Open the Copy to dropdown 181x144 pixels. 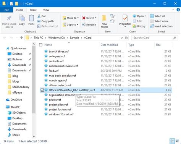pyautogui.click(x=71, y=24)
